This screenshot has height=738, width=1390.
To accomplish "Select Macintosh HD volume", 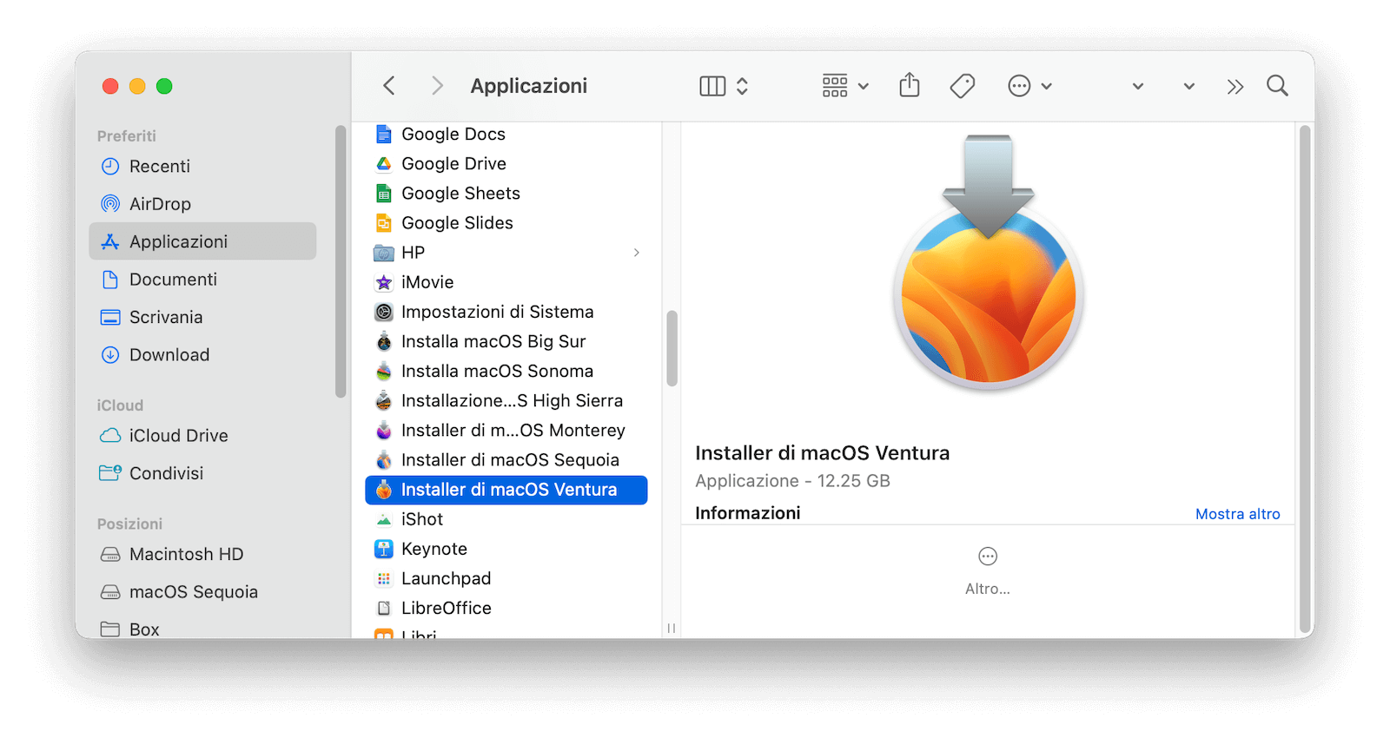I will tap(202, 554).
